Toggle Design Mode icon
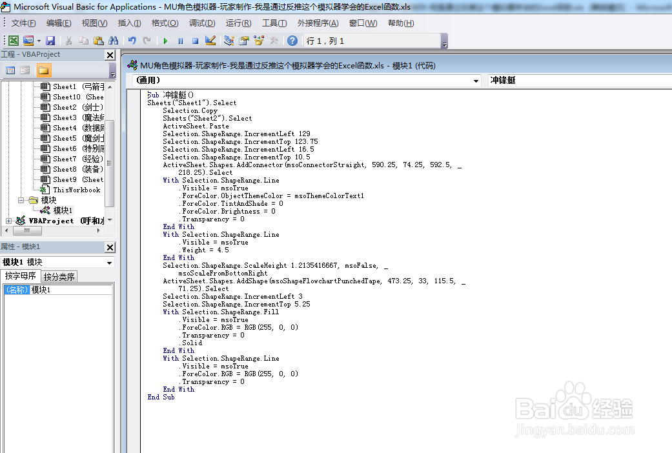 pyautogui.click(x=210, y=41)
